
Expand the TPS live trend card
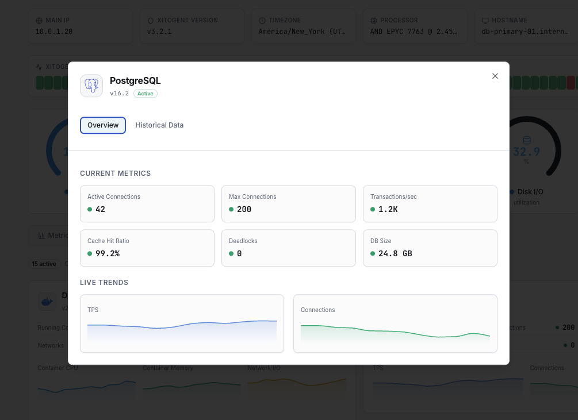pyautogui.click(x=182, y=323)
